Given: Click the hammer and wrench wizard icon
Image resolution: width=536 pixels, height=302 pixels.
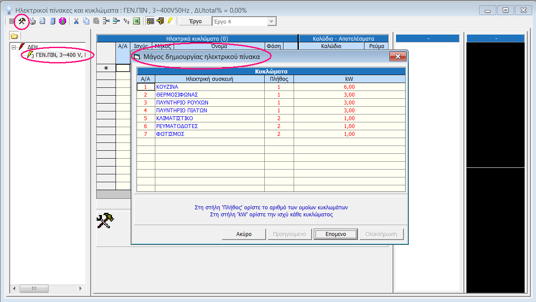Looking at the screenshot, I should coord(21,21).
